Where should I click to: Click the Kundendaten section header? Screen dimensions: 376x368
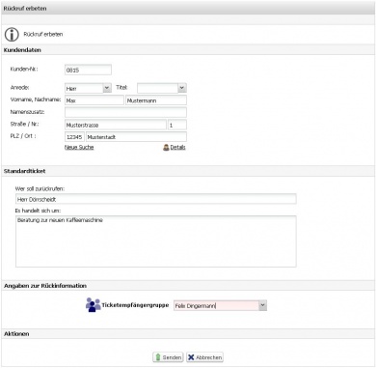click(188, 50)
